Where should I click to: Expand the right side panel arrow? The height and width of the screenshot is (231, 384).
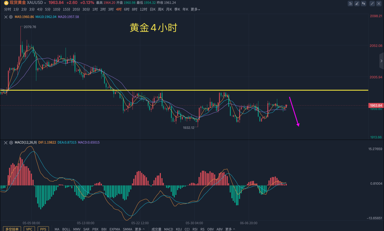point(382,61)
